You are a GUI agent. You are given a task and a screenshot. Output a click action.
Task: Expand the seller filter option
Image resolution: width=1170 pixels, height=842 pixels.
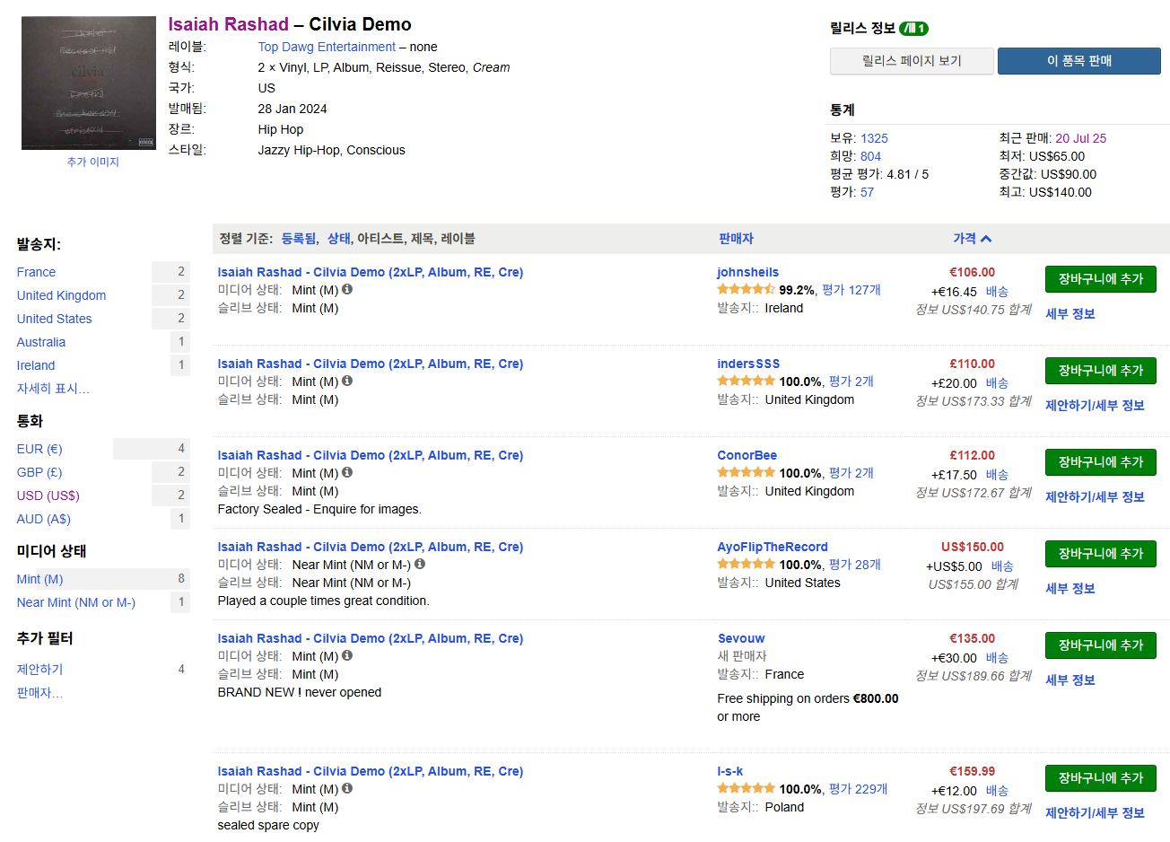[x=39, y=693]
